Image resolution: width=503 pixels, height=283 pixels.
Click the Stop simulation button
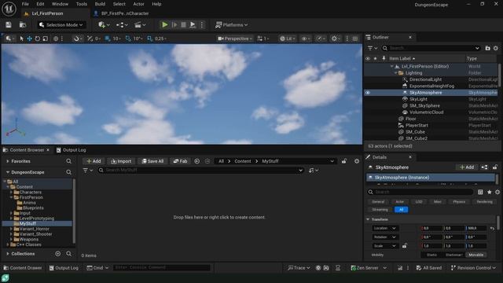click(x=183, y=24)
